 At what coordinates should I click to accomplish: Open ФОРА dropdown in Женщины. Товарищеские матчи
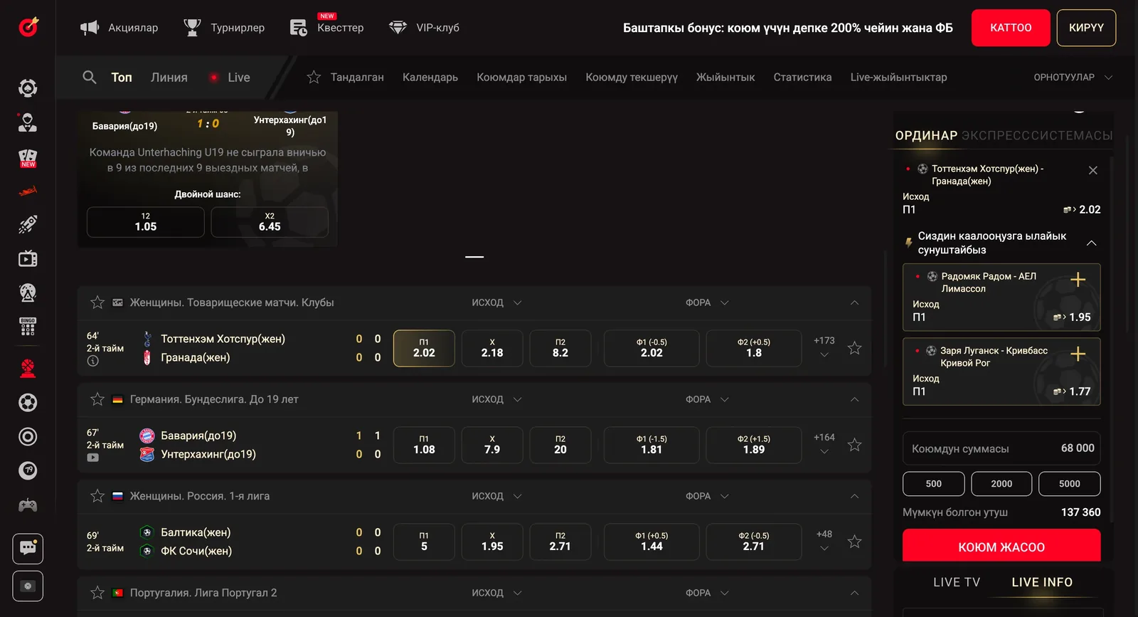(x=707, y=302)
